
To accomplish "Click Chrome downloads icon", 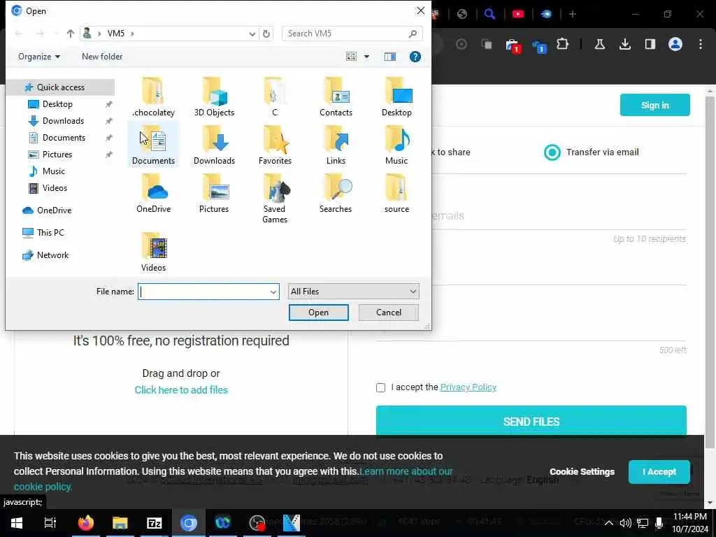I will pos(624,44).
